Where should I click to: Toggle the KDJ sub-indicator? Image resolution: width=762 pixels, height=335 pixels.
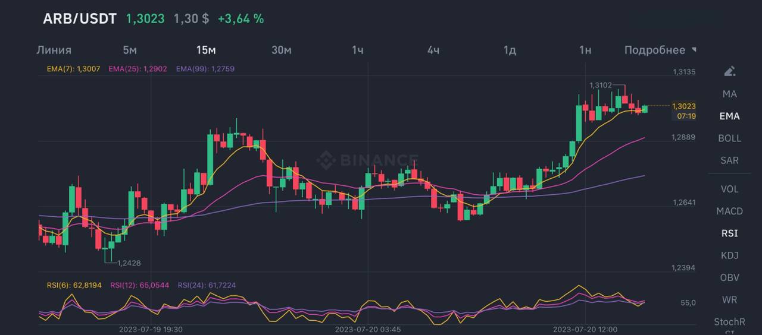click(729, 255)
